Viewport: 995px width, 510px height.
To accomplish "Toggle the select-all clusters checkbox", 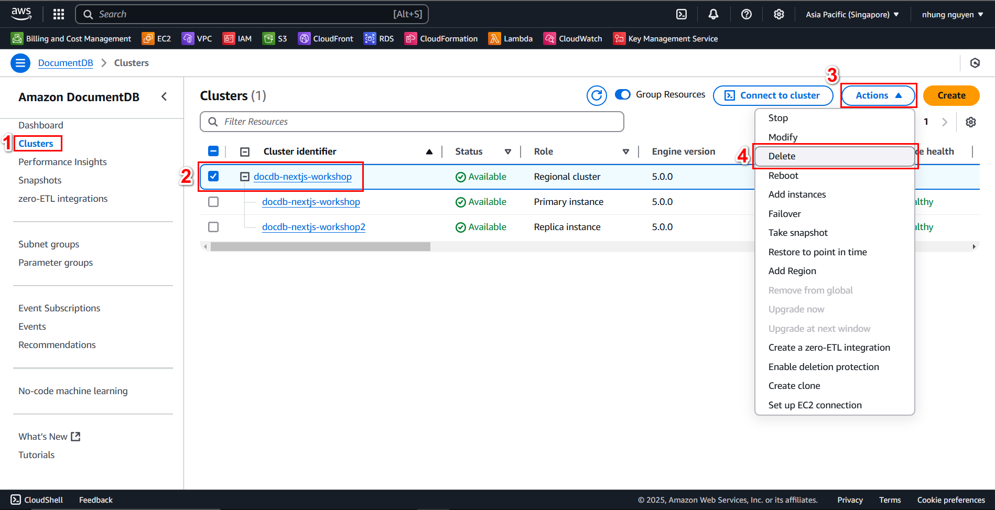I will click(213, 151).
